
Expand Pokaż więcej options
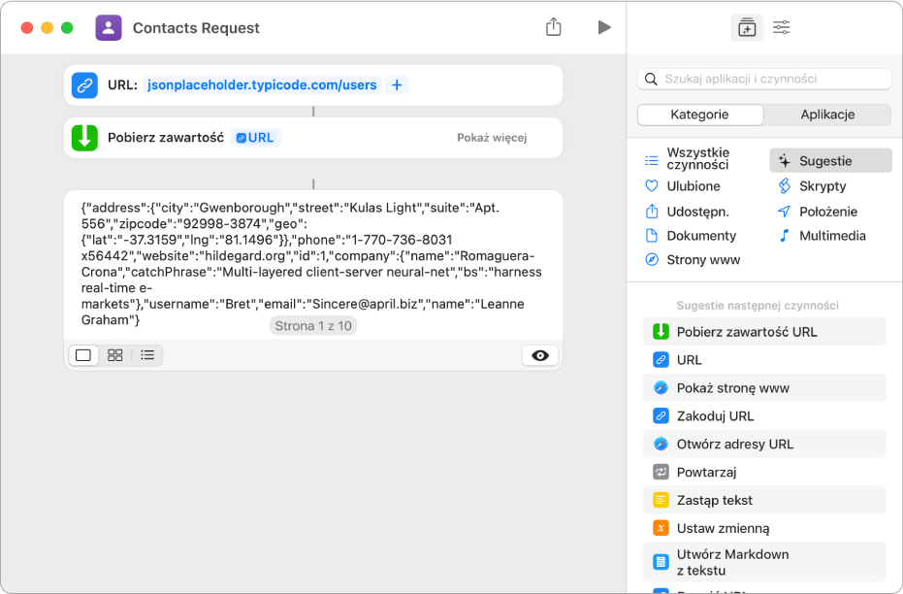click(492, 138)
